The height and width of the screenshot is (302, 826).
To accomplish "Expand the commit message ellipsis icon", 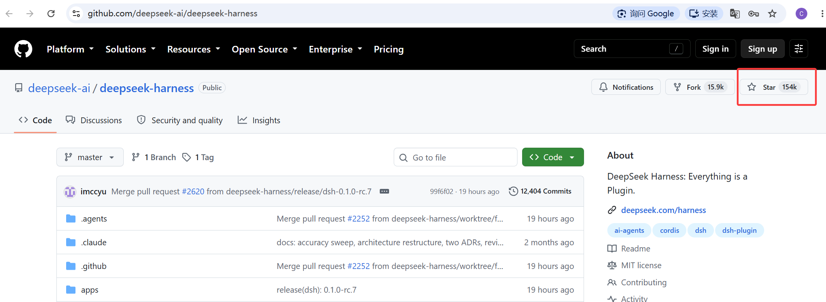I will (x=384, y=191).
